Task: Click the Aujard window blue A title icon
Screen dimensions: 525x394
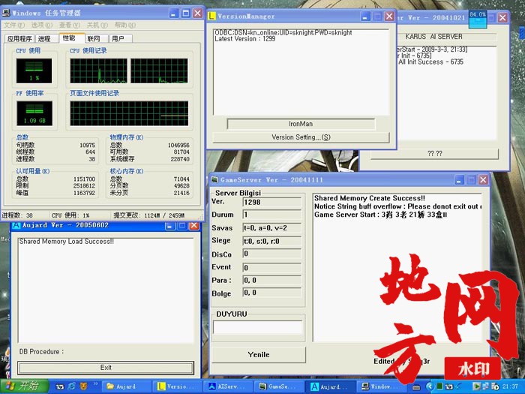Action: click(x=16, y=225)
